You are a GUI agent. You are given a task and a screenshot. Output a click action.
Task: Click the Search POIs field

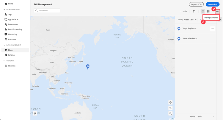(x=47, y=10)
